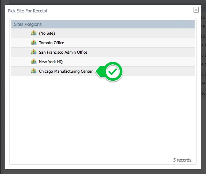This screenshot has width=206, height=174.
Task: Click the map icon next to Toronto Office
Action: pos(34,42)
